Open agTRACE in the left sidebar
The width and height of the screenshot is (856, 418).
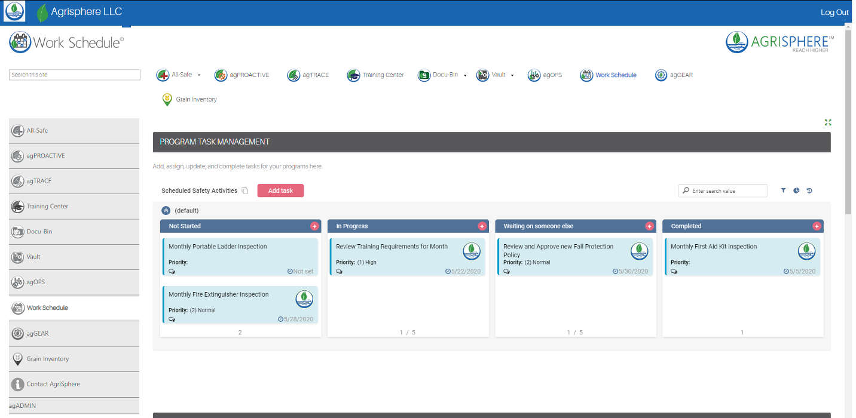pyautogui.click(x=74, y=181)
